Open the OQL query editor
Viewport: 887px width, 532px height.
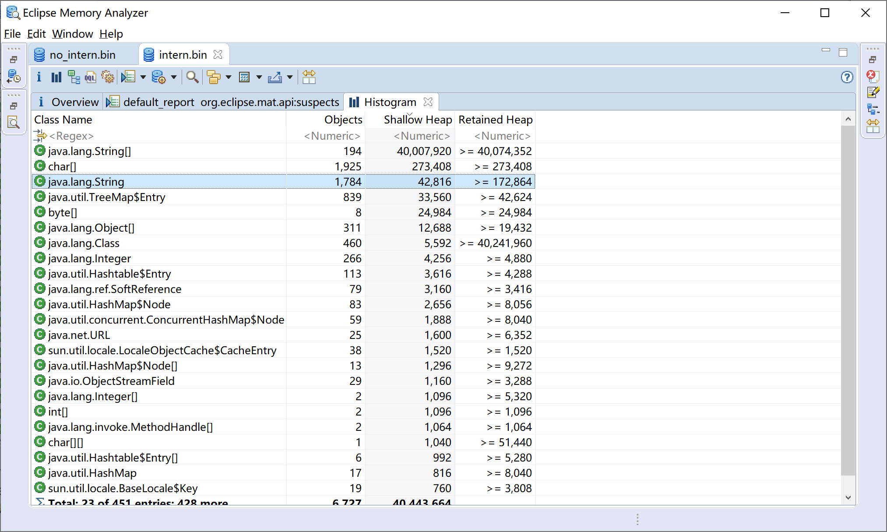(90, 78)
